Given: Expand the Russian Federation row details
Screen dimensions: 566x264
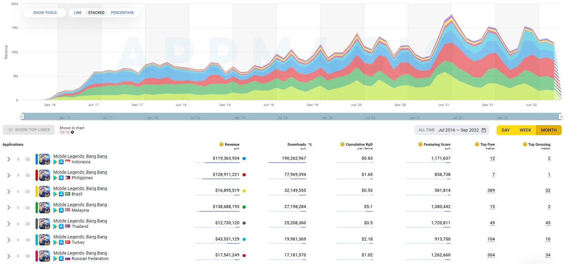Looking at the screenshot, I should pyautogui.click(x=9, y=256).
